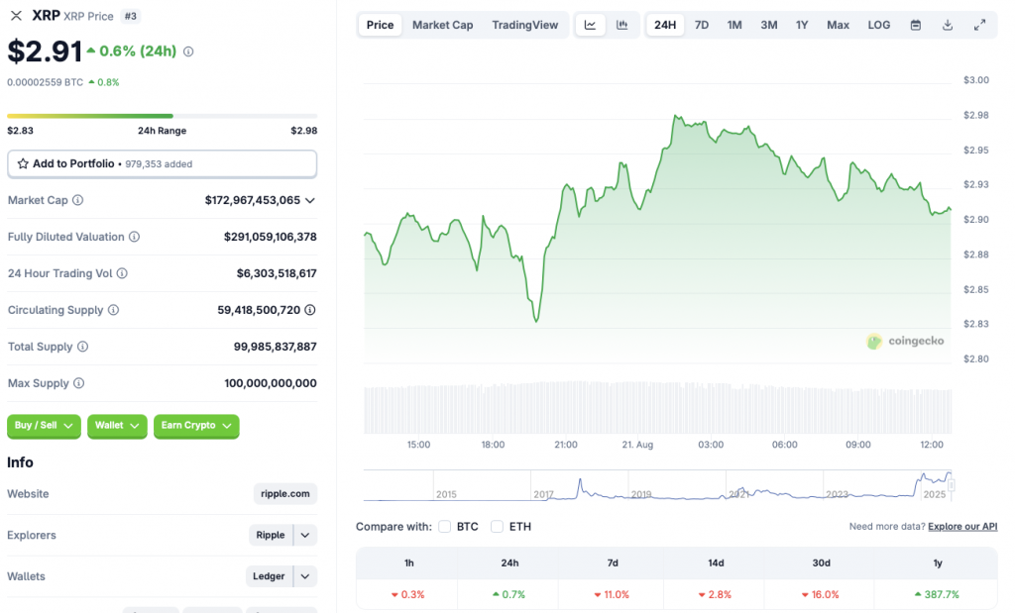Open the Explore our API link
The height and width of the screenshot is (613, 1015).
pyautogui.click(x=961, y=526)
